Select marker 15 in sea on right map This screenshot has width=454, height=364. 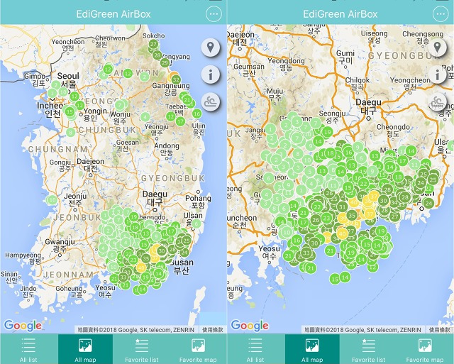335,279
